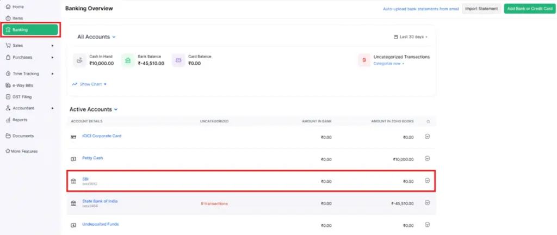The width and height of the screenshot is (557, 235).
Task: Open the ICICI Corporate Card row options arrow
Action: coord(428,137)
